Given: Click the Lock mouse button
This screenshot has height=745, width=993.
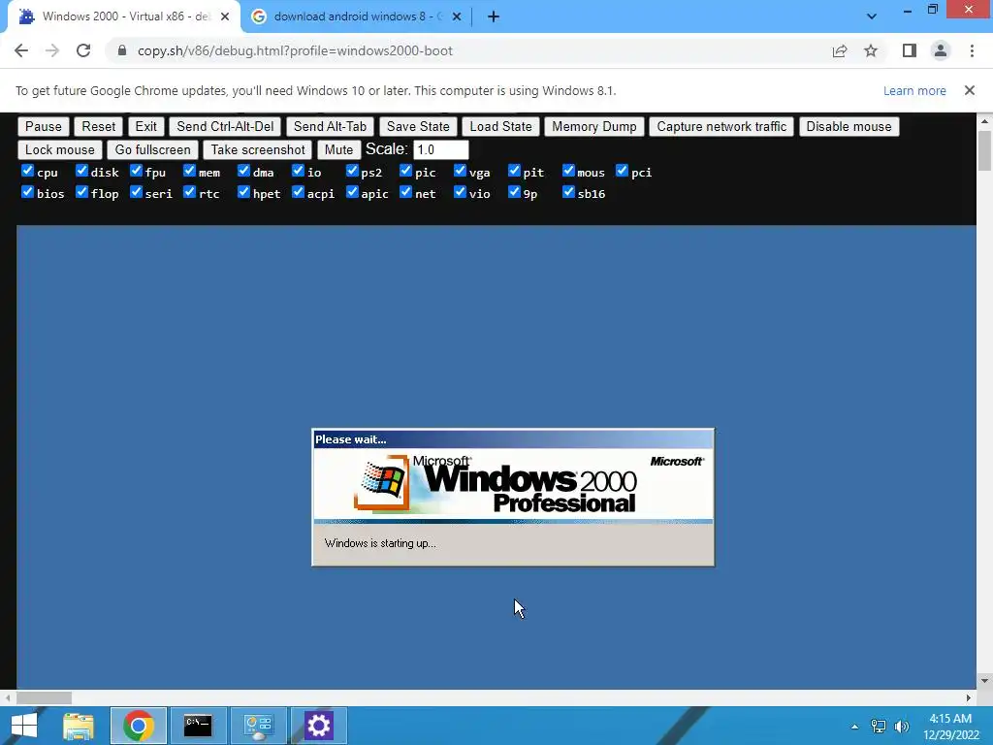Looking at the screenshot, I should point(59,150).
